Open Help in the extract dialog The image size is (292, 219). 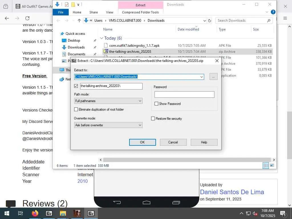pos(204,142)
